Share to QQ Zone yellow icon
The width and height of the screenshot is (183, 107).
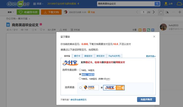pos(140,30)
